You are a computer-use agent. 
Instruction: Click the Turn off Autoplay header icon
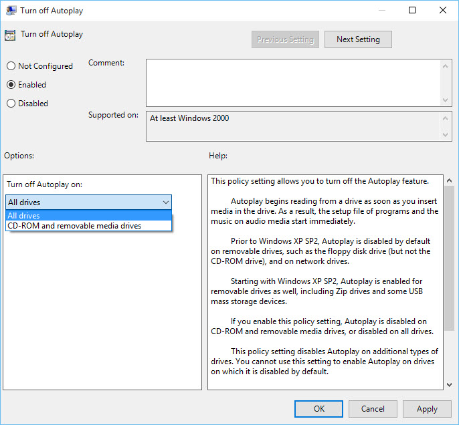tap(9, 35)
